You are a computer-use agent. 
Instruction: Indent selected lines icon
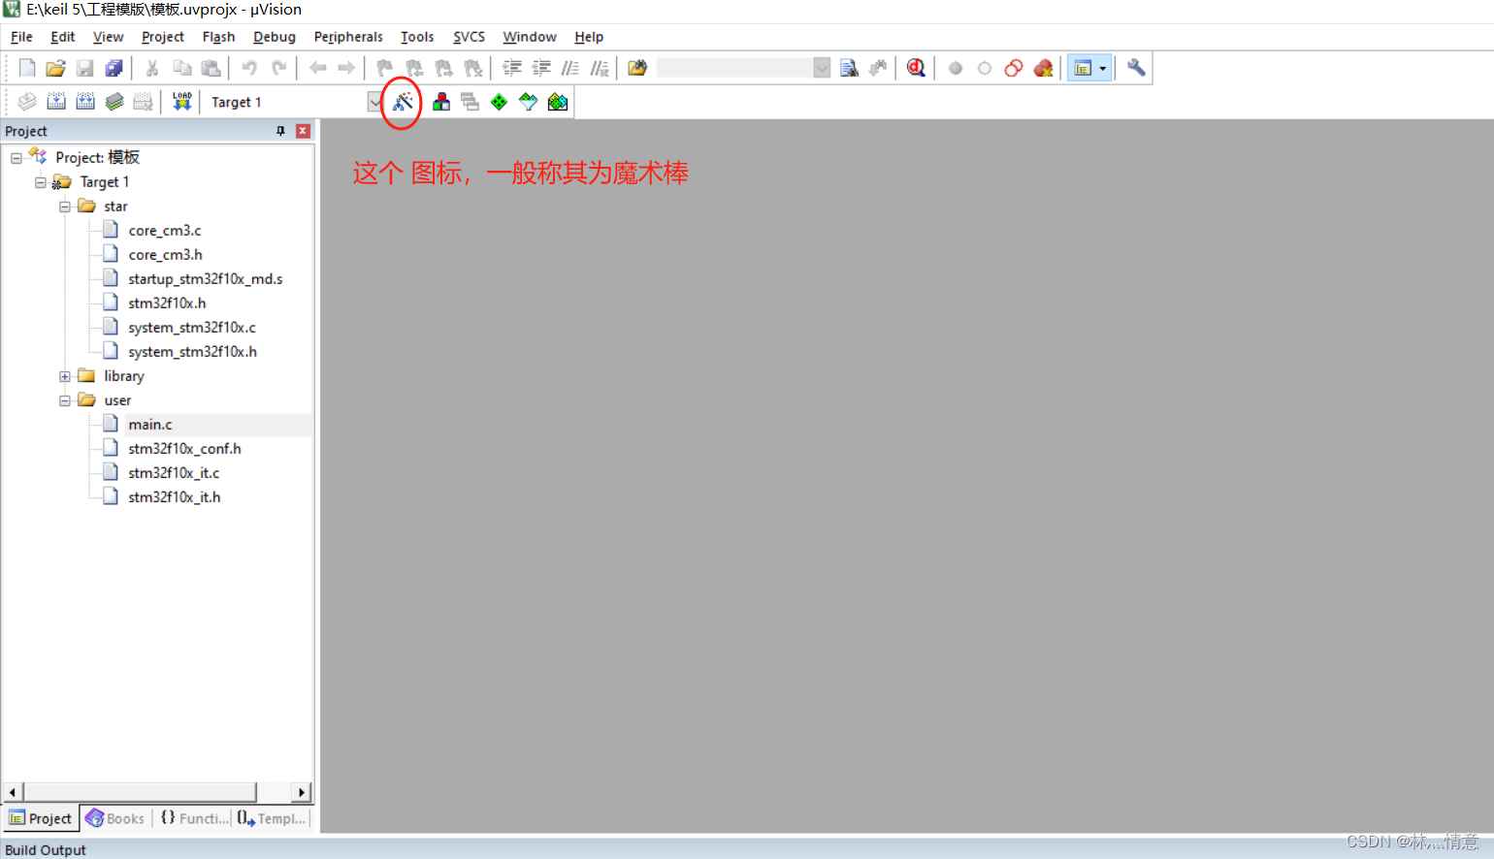pos(512,68)
